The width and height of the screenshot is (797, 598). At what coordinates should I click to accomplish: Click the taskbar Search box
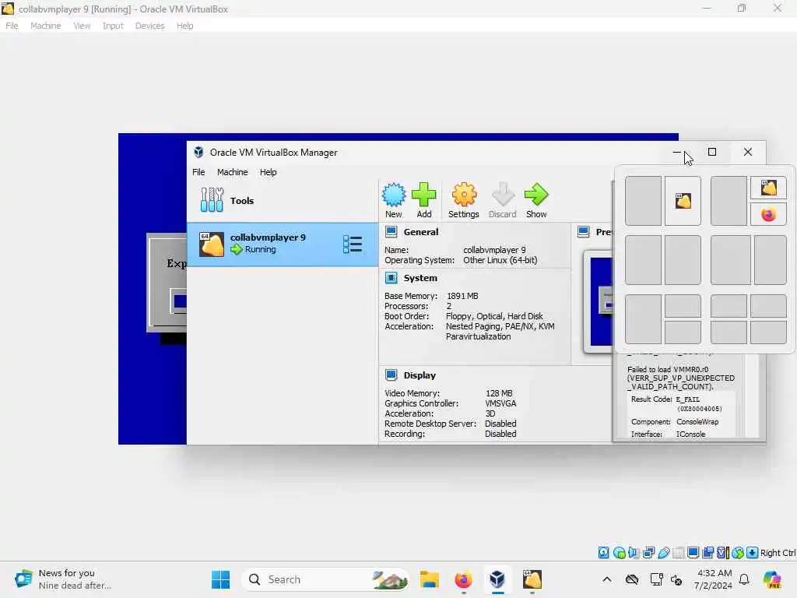click(x=325, y=579)
